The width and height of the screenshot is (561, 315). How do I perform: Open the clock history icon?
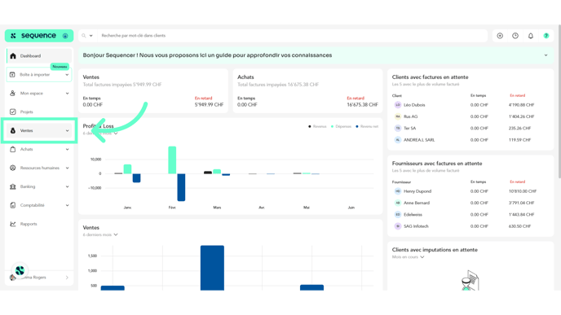point(515,36)
